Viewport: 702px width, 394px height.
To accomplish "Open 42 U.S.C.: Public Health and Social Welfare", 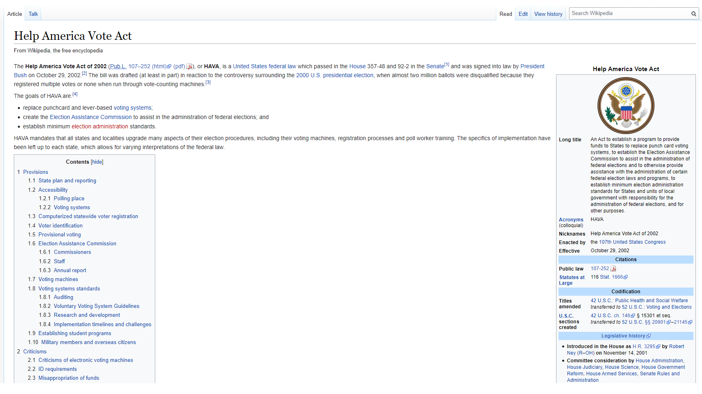I will [x=639, y=301].
